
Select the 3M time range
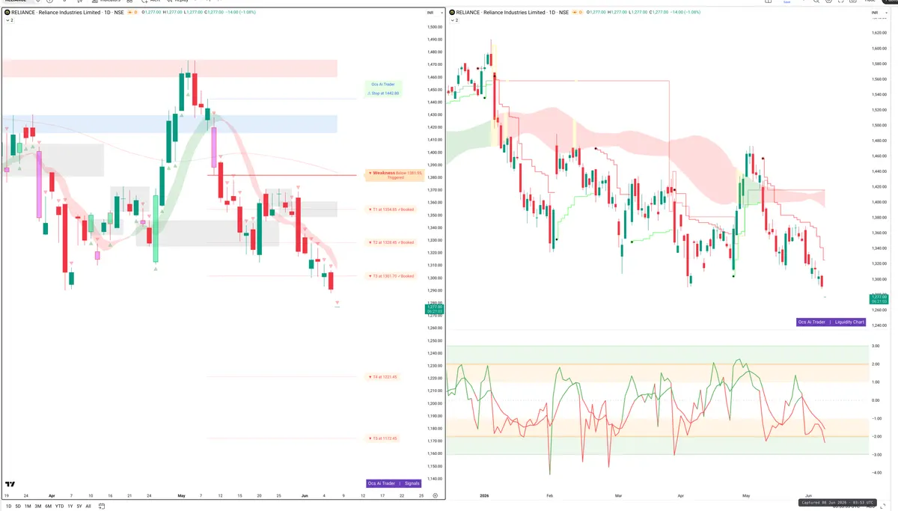click(38, 507)
